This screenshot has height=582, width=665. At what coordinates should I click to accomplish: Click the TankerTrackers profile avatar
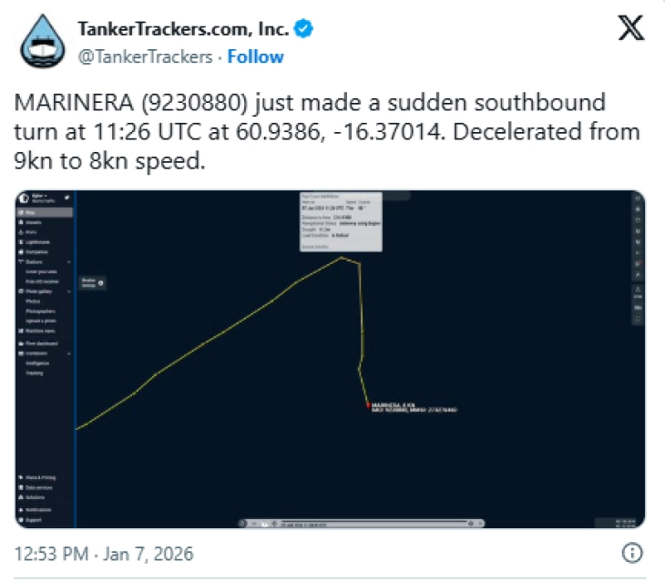(x=41, y=42)
